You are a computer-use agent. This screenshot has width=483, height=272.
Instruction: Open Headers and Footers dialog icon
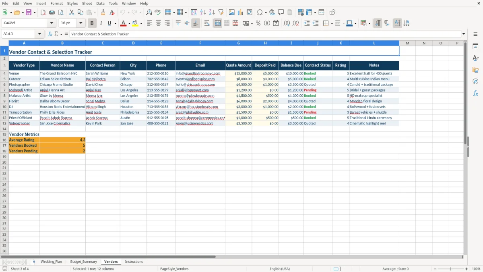pos(290,12)
